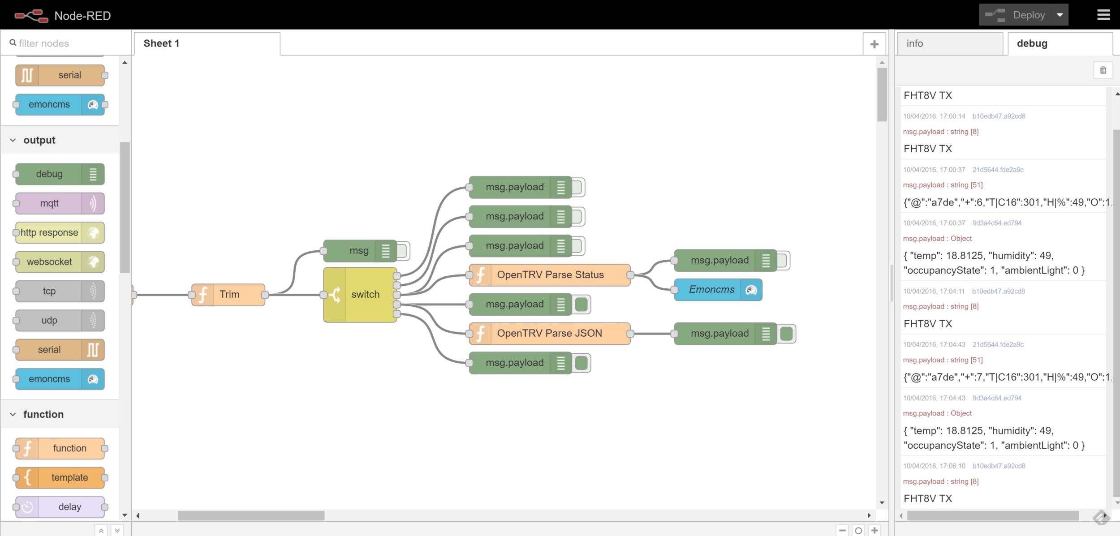Add a new sheet with plus button

pyautogui.click(x=874, y=44)
